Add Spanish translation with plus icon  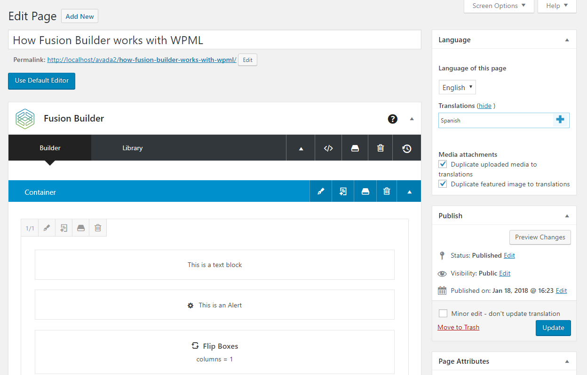pos(560,120)
